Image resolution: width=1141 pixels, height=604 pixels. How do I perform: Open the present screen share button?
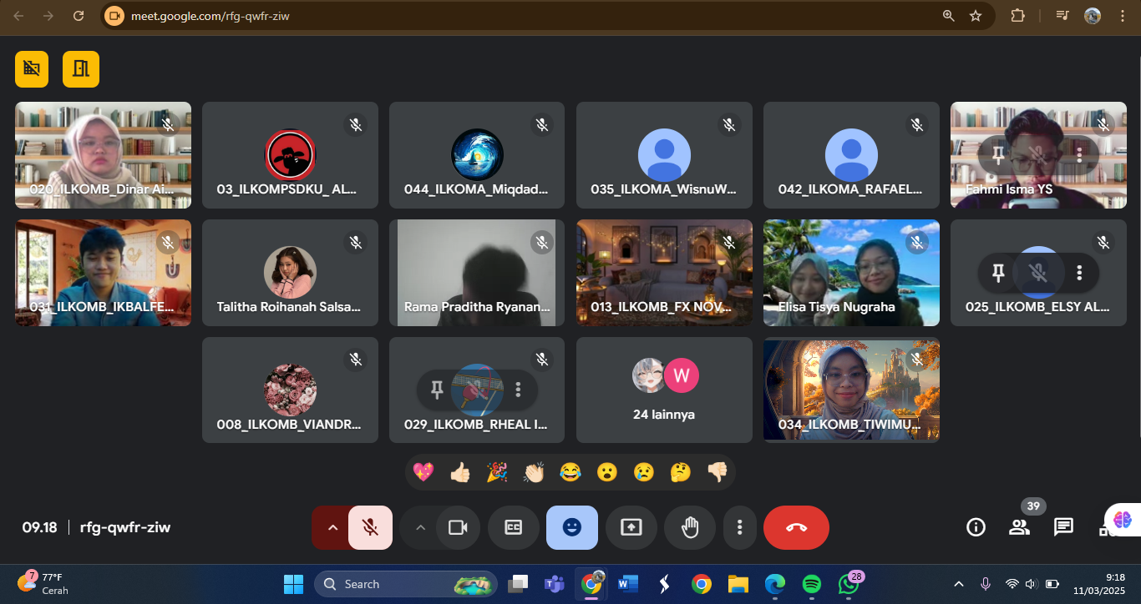click(x=631, y=527)
